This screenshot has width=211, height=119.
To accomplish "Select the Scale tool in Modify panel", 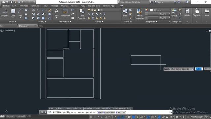I will 38,18.
